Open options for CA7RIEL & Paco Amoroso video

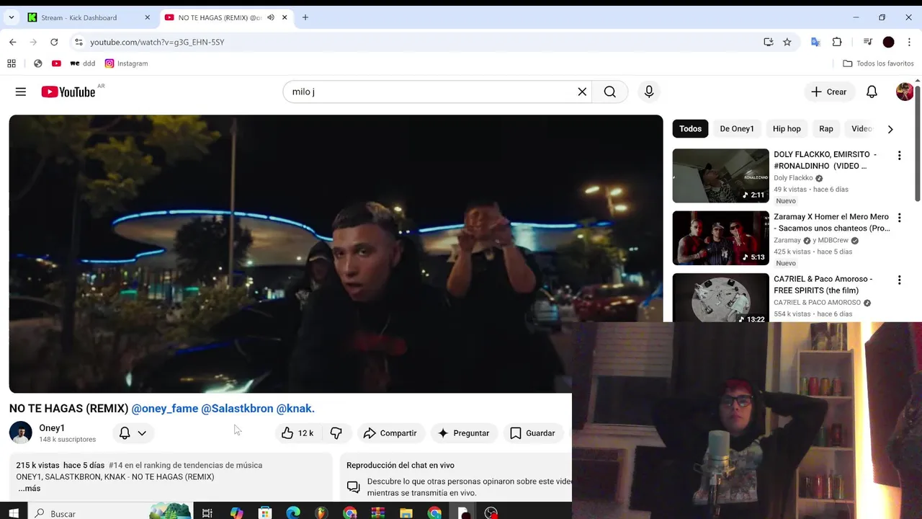coord(899,280)
